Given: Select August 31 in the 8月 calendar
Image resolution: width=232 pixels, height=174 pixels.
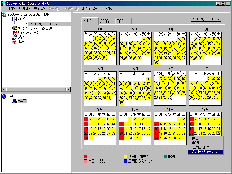Looking at the screenshot, I should coord(218,97).
